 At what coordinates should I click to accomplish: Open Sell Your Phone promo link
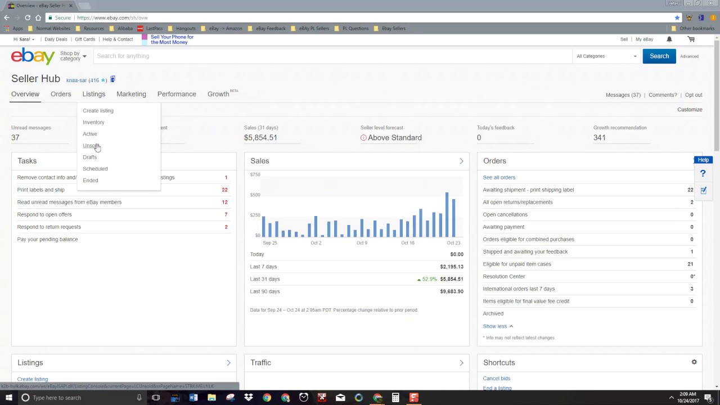tap(172, 39)
